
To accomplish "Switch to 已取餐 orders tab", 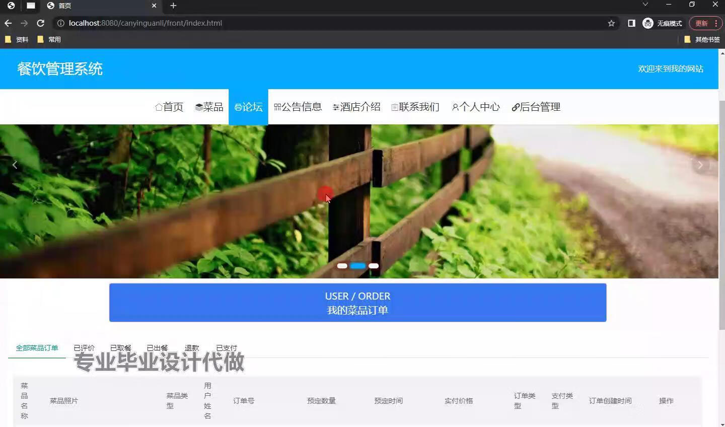I will click(121, 348).
